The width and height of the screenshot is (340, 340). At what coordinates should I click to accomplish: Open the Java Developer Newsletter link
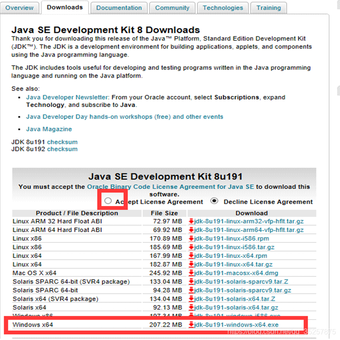[68, 97]
